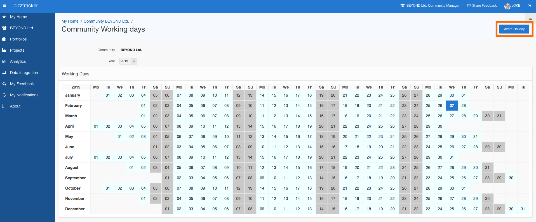Click the Data Integration arrows icon

4,73
